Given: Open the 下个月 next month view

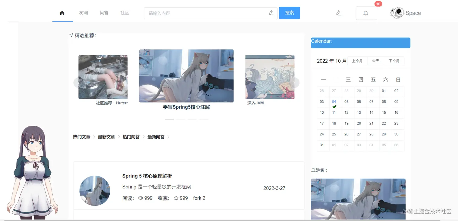Looking at the screenshot, I should click(x=394, y=61).
